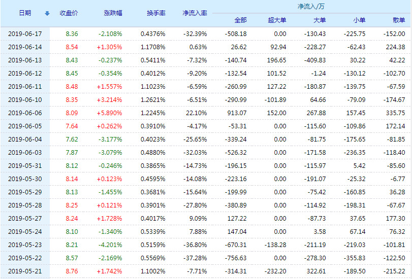Click the +5.890% change value
Screen dimensions: 413x279
coord(110,113)
